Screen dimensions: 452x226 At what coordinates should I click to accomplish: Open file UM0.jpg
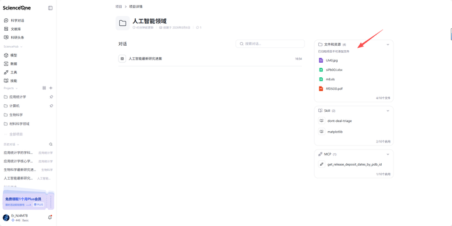[x=332, y=60]
